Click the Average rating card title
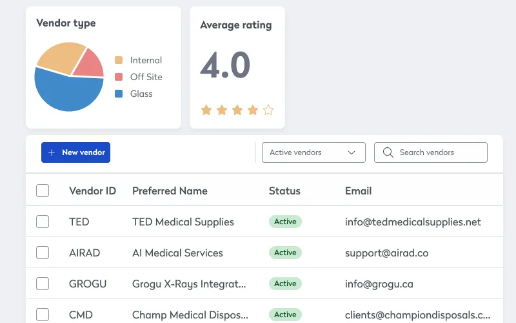 click(x=236, y=25)
